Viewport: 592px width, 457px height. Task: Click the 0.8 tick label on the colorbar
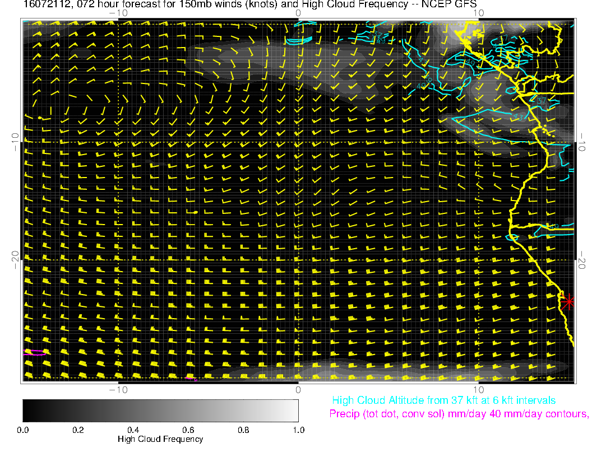(243, 430)
